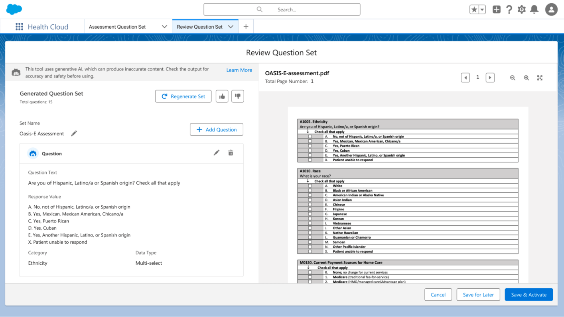The height and width of the screenshot is (317, 564).
Task: Click inside the Search field
Action: click(x=282, y=9)
